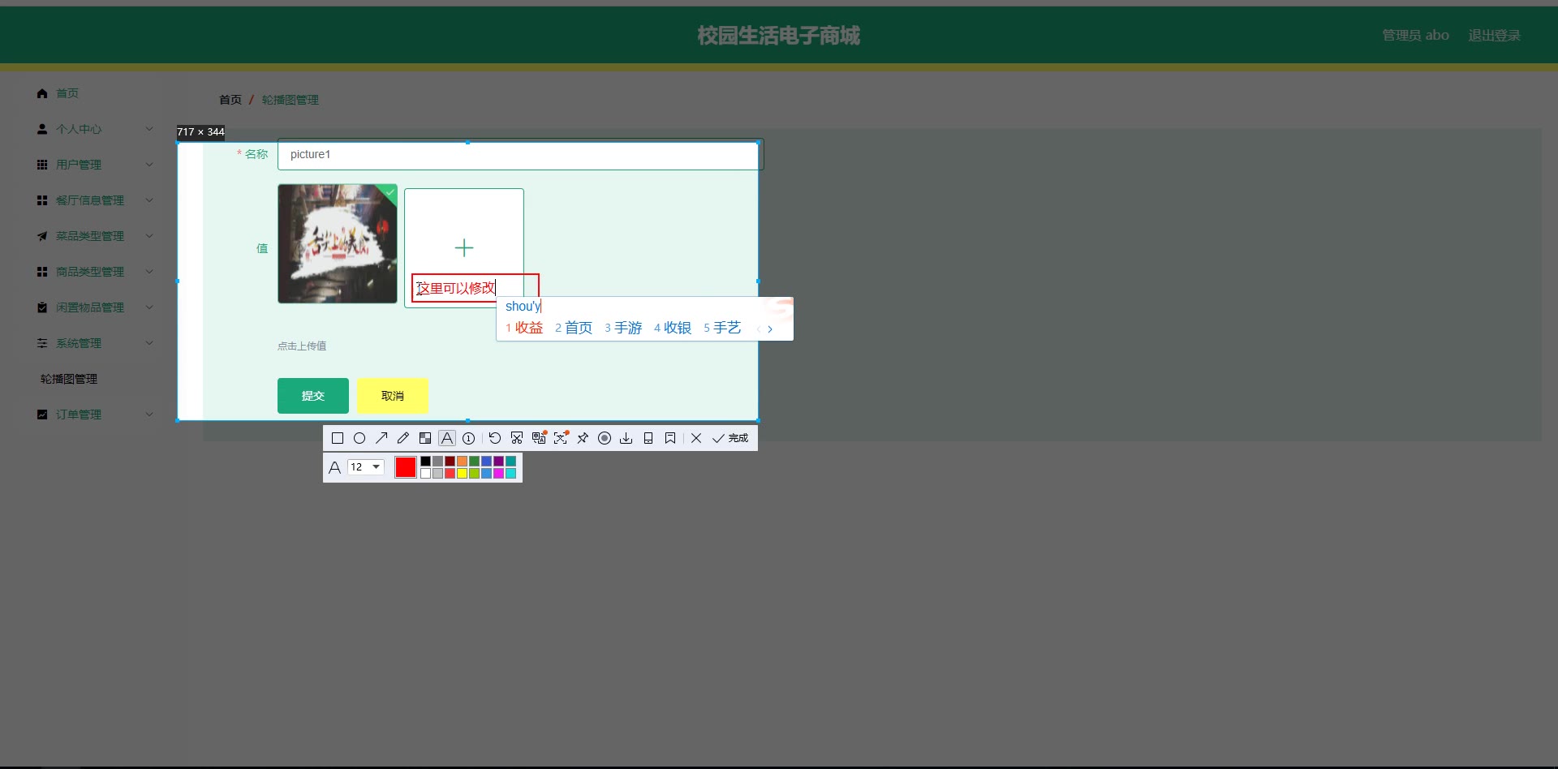Click the screenshot translate icon
Screen dimensions: 1558x769
[539, 438]
